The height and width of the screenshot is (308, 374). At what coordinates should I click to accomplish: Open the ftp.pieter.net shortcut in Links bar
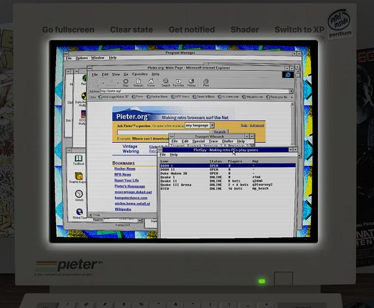coord(252,97)
